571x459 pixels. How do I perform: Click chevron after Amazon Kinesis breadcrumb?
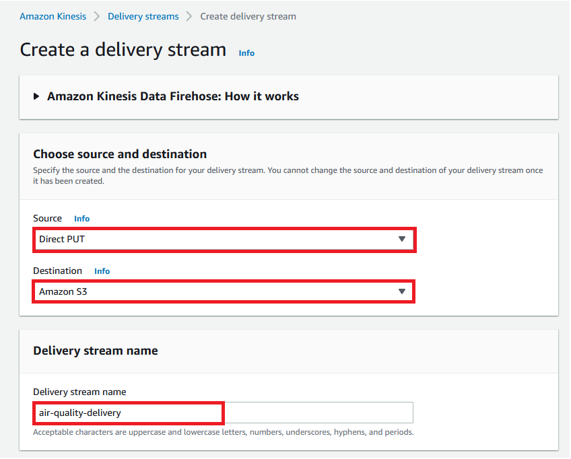[97, 16]
